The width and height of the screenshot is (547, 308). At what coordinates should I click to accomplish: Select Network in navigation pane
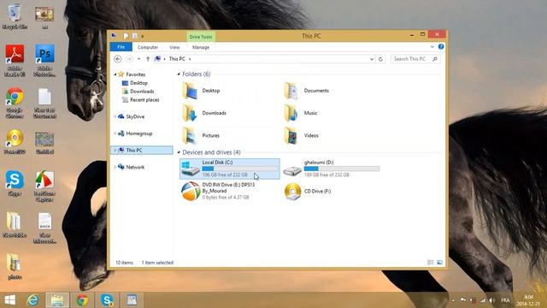tap(135, 167)
